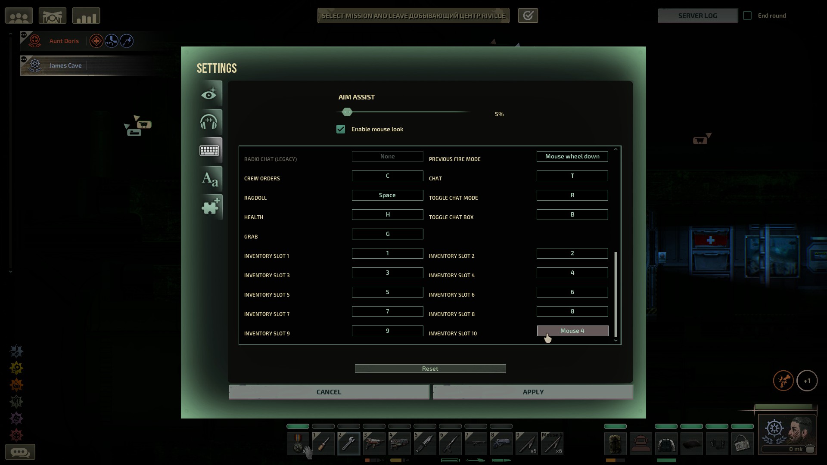Open the keyboard bindings panel icon
This screenshot has width=827, height=465.
(x=209, y=150)
